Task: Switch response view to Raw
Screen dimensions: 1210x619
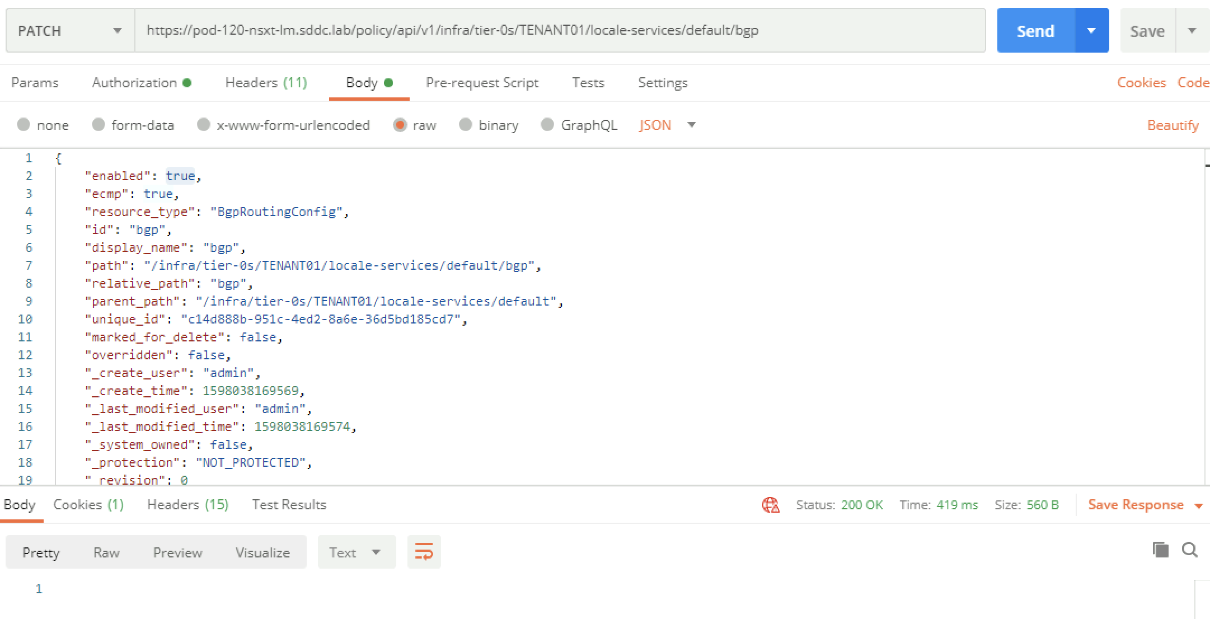Action: click(106, 552)
